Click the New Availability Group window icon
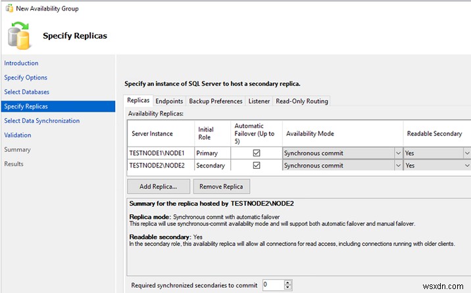471x293 pixels. pos(9,8)
